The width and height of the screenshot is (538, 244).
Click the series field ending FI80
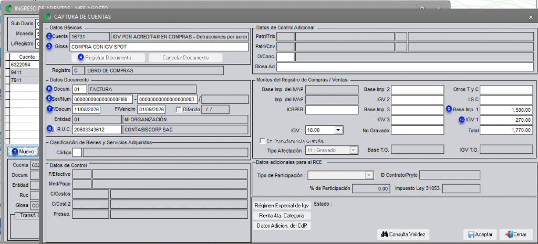[102, 100]
